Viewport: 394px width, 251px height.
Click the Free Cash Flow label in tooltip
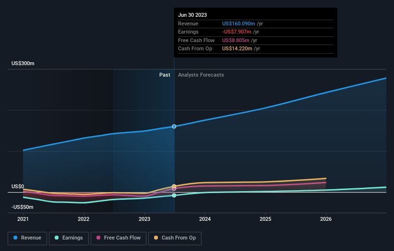[x=196, y=40]
